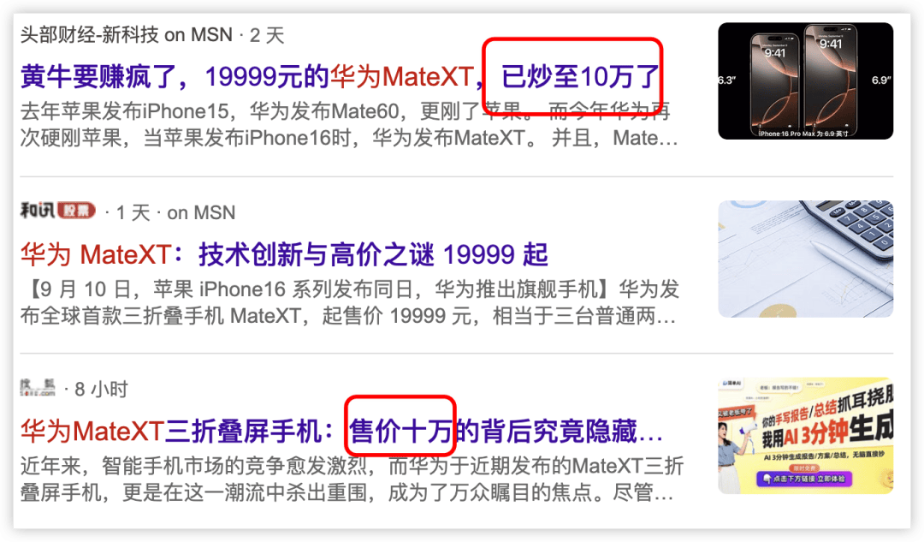Screen dimensions: 924x542
Task: Click the '1 天 · on MSN' label
Action: coord(175,212)
